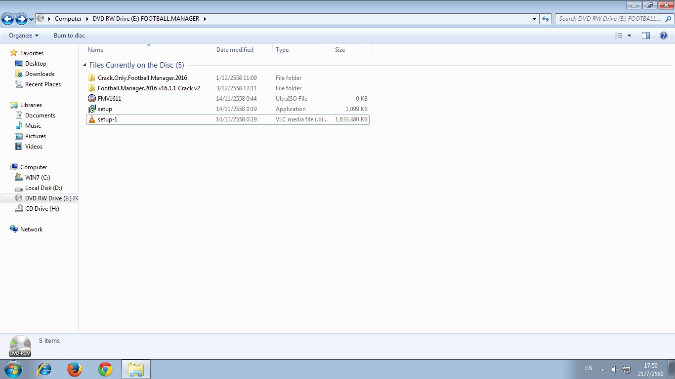Image resolution: width=675 pixels, height=379 pixels.
Task: Collapse Files Currently on the Disc group
Action: pos(84,65)
